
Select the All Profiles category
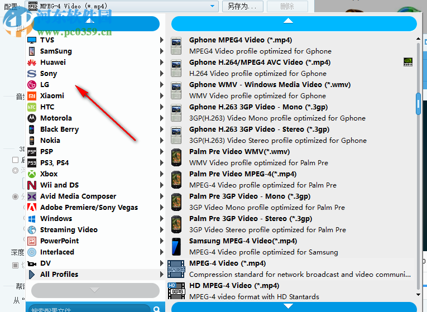click(x=95, y=275)
